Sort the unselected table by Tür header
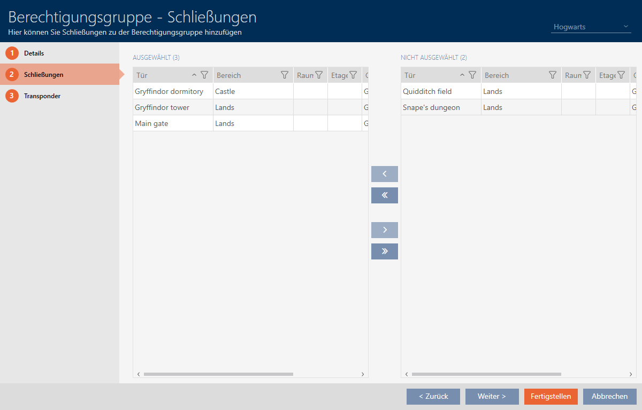The image size is (642, 410). [428, 75]
